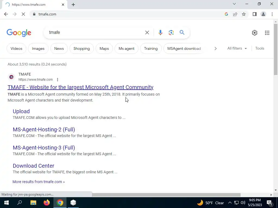Image resolution: width=278 pixels, height=208 pixels.
Task: Go back to the previous page
Action: [x=6, y=14]
